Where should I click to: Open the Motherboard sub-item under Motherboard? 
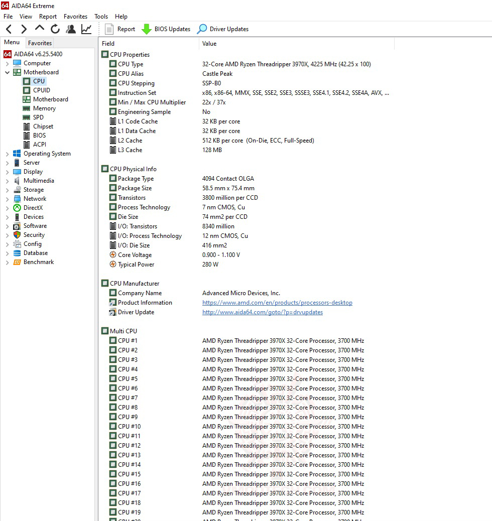tap(51, 99)
